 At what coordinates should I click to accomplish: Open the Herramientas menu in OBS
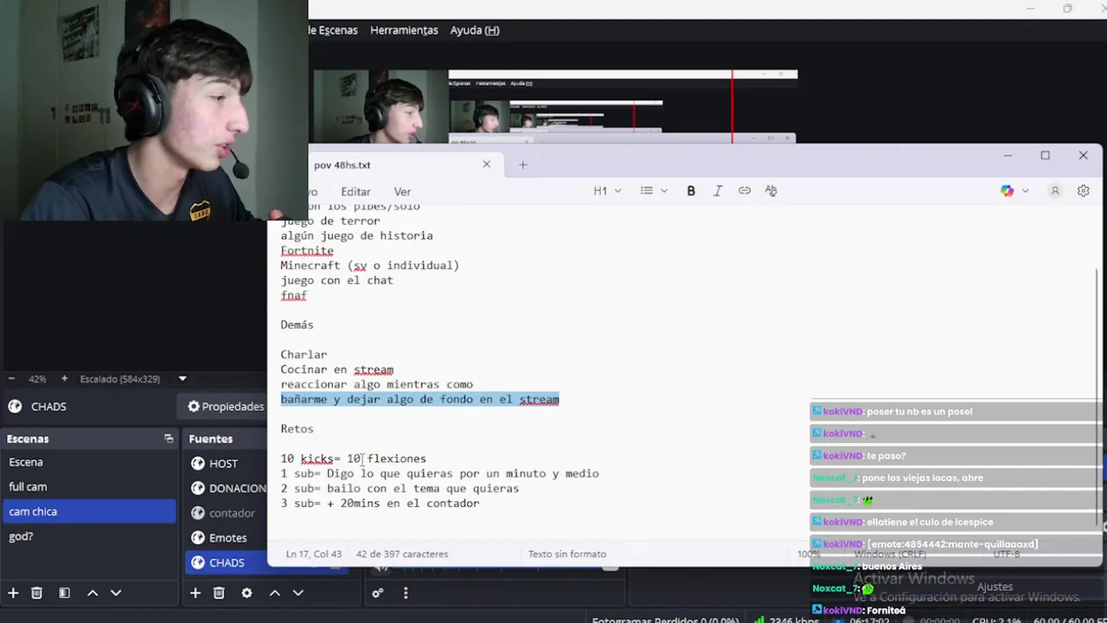pos(404,30)
